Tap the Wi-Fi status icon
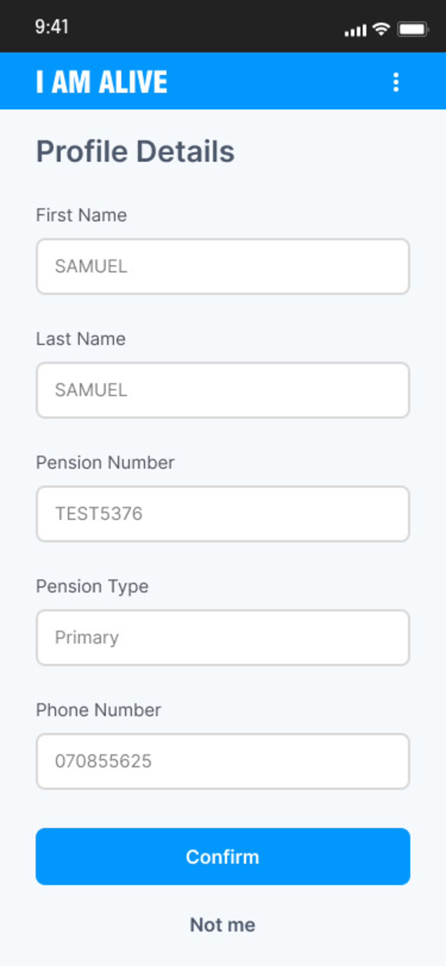 381,29
